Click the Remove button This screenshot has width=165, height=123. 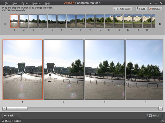pos(155,9)
